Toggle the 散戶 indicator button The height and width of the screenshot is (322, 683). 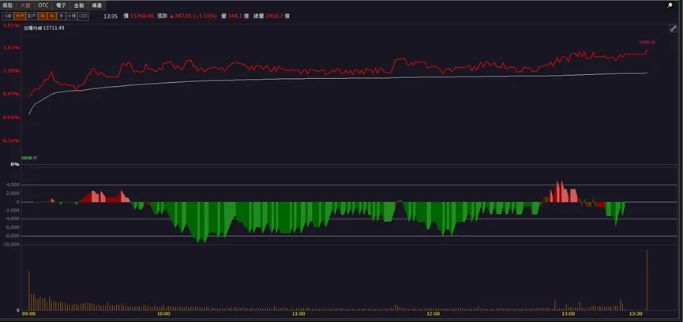coord(32,16)
